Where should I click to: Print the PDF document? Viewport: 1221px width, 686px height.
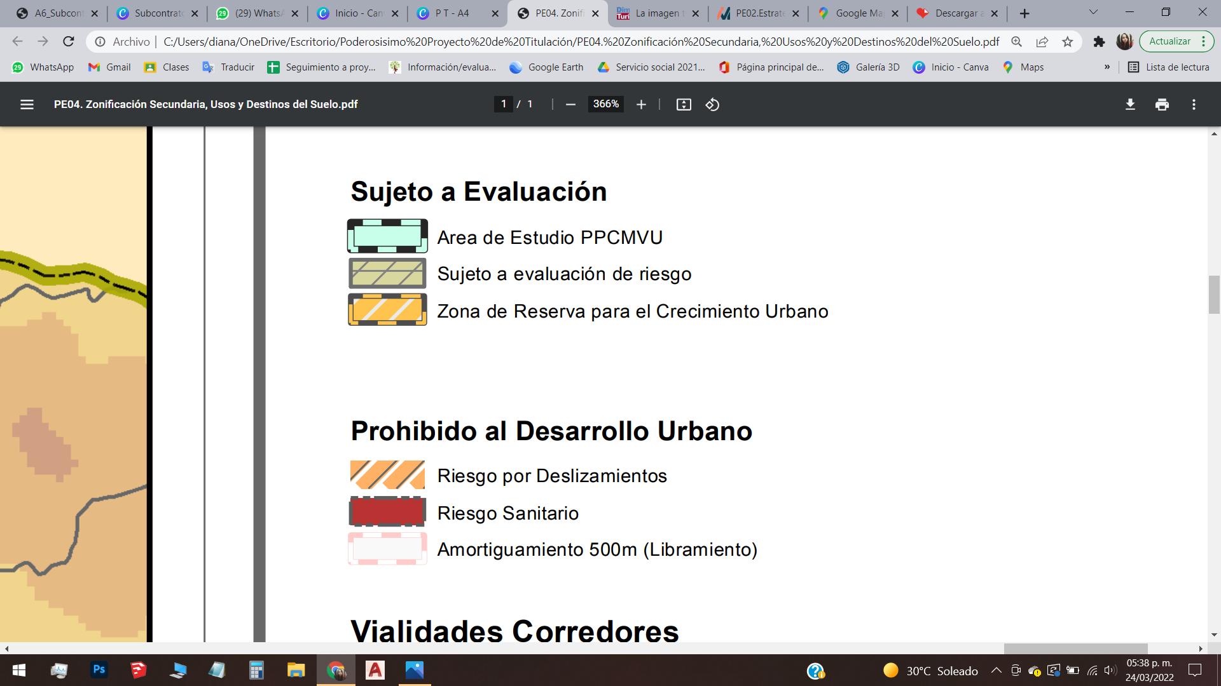tap(1162, 104)
